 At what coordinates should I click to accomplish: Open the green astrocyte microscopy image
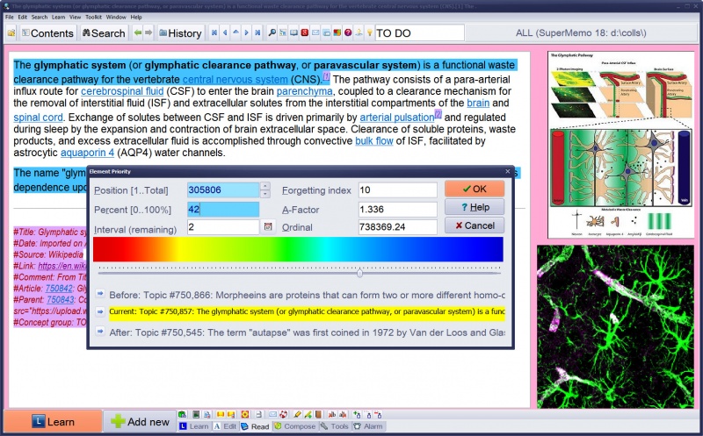(615, 326)
